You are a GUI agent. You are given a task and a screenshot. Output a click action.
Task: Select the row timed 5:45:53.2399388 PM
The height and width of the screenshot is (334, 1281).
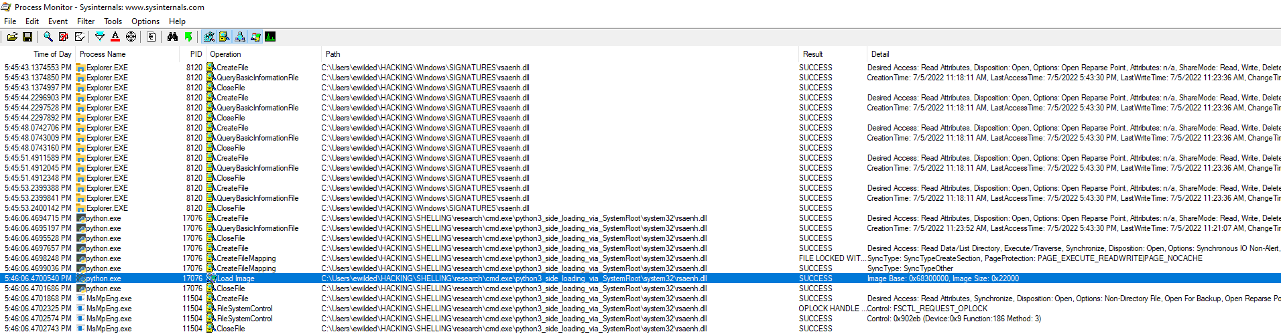click(x=640, y=188)
